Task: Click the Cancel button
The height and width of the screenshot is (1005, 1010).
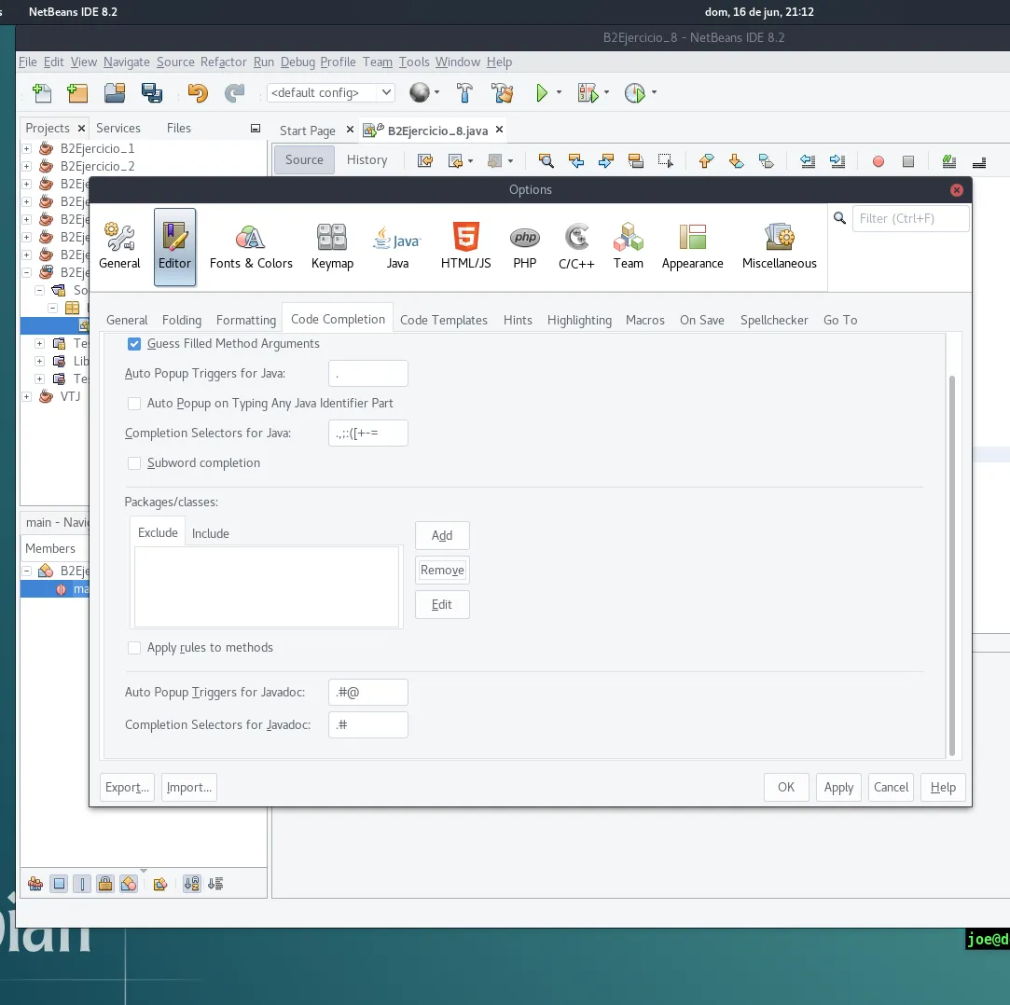Action: tap(891, 788)
